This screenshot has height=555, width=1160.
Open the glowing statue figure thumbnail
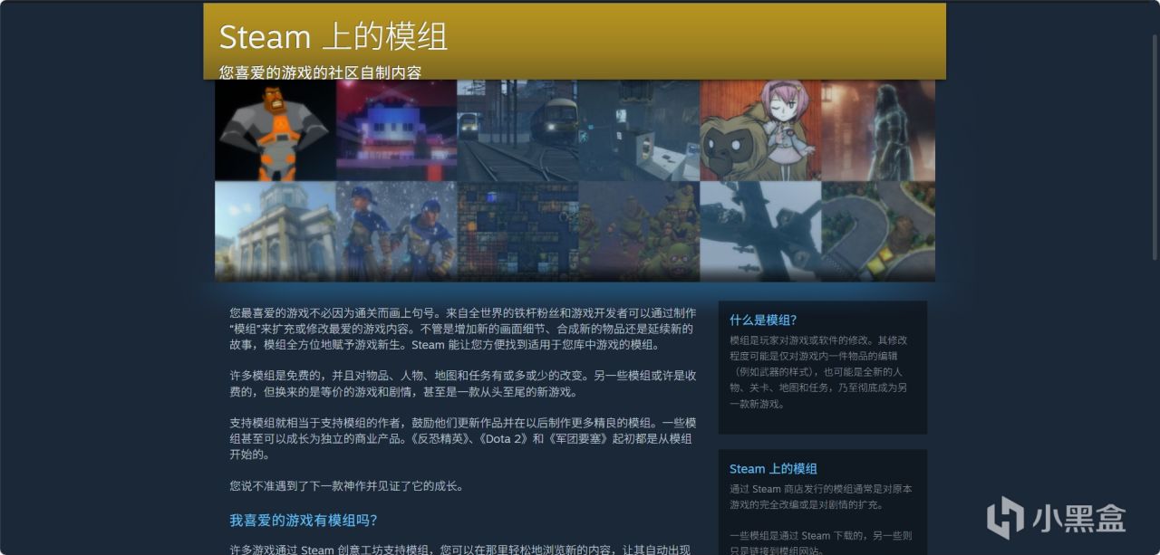point(878,130)
